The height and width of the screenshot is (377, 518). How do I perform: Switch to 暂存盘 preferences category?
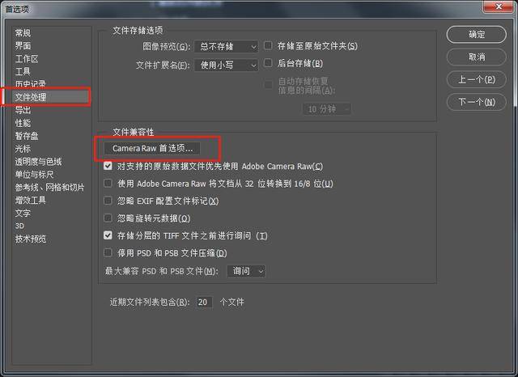click(x=27, y=136)
